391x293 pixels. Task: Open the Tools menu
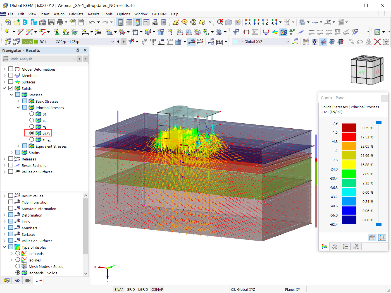pos(108,14)
